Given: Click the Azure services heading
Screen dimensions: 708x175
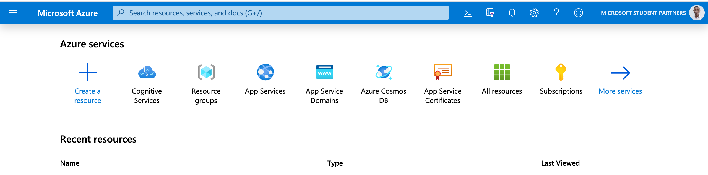Looking at the screenshot, I should (x=92, y=44).
